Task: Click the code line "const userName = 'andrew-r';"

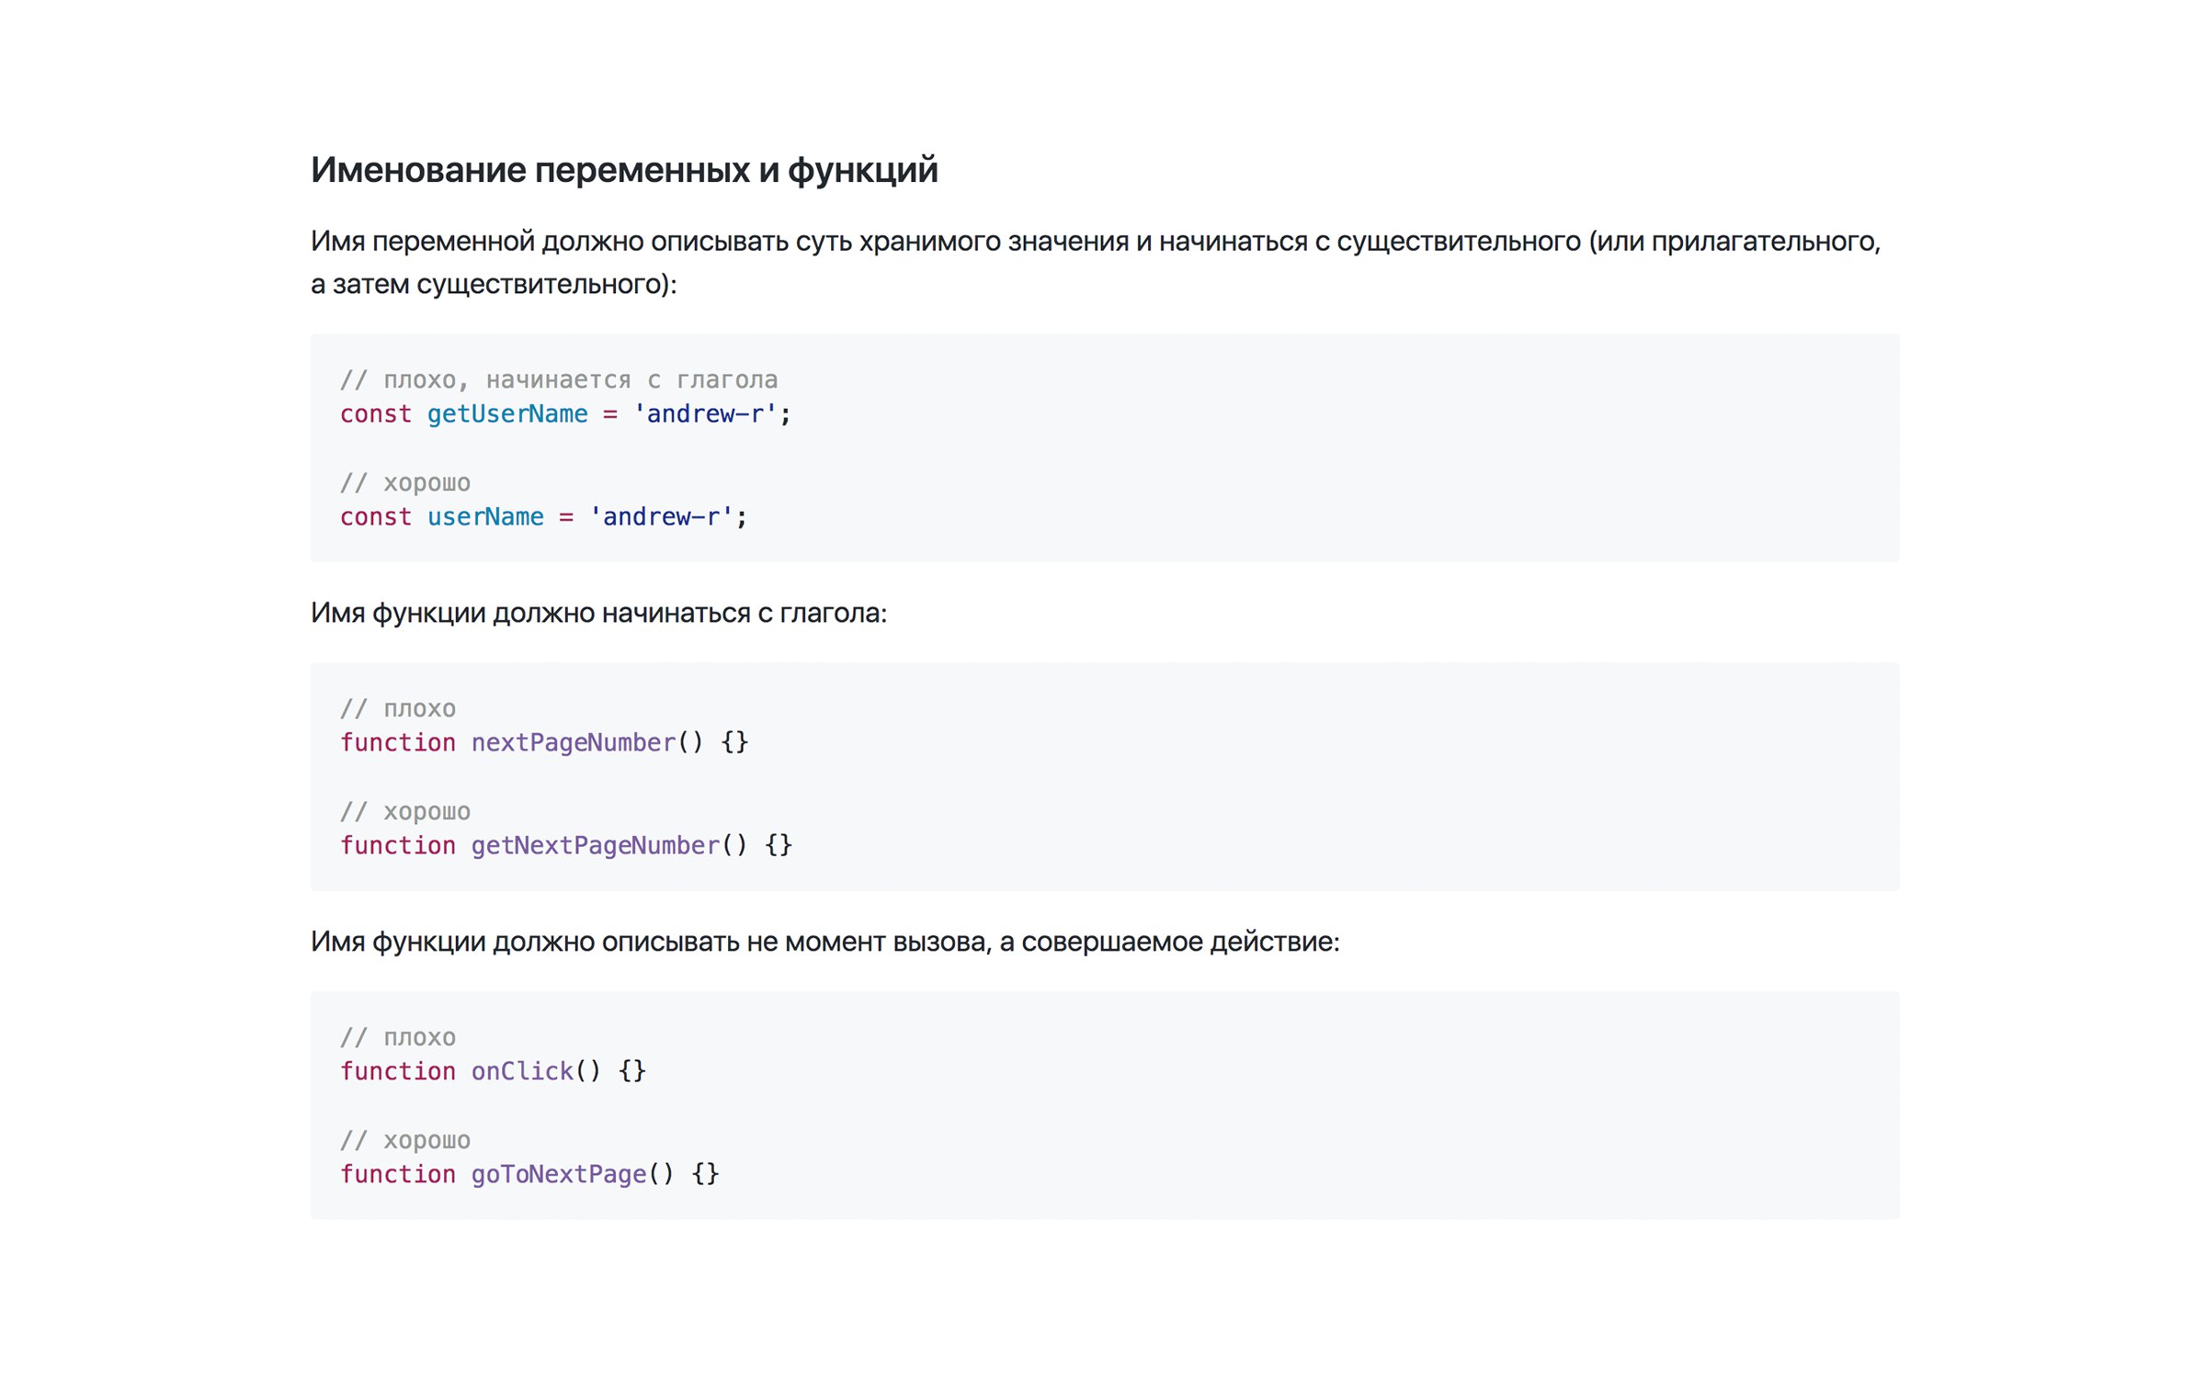Action: click(543, 517)
